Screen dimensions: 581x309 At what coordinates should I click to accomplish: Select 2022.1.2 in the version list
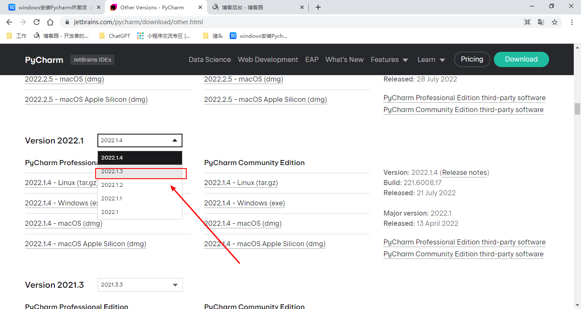pos(140,185)
